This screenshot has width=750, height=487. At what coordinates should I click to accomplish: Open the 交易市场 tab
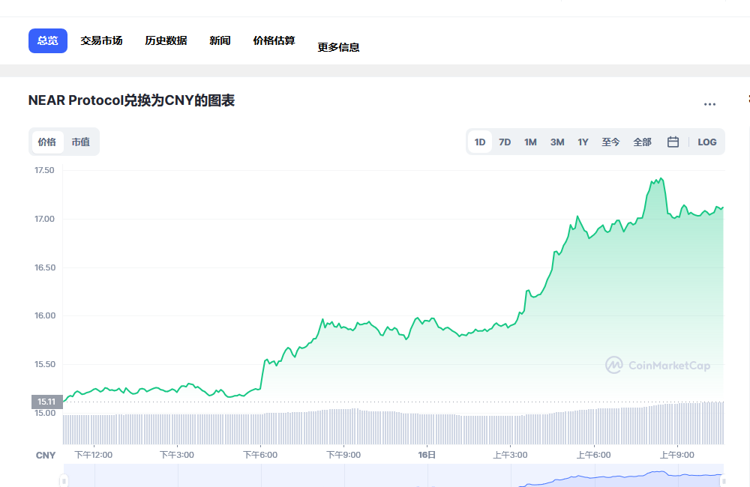[102, 40]
